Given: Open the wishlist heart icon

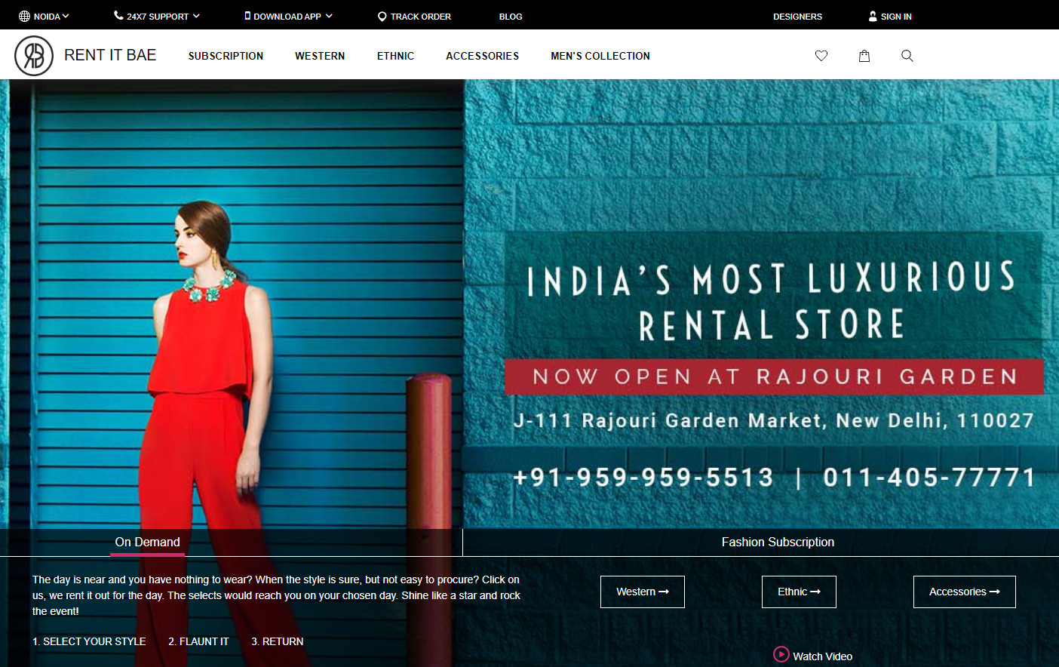Looking at the screenshot, I should (821, 56).
